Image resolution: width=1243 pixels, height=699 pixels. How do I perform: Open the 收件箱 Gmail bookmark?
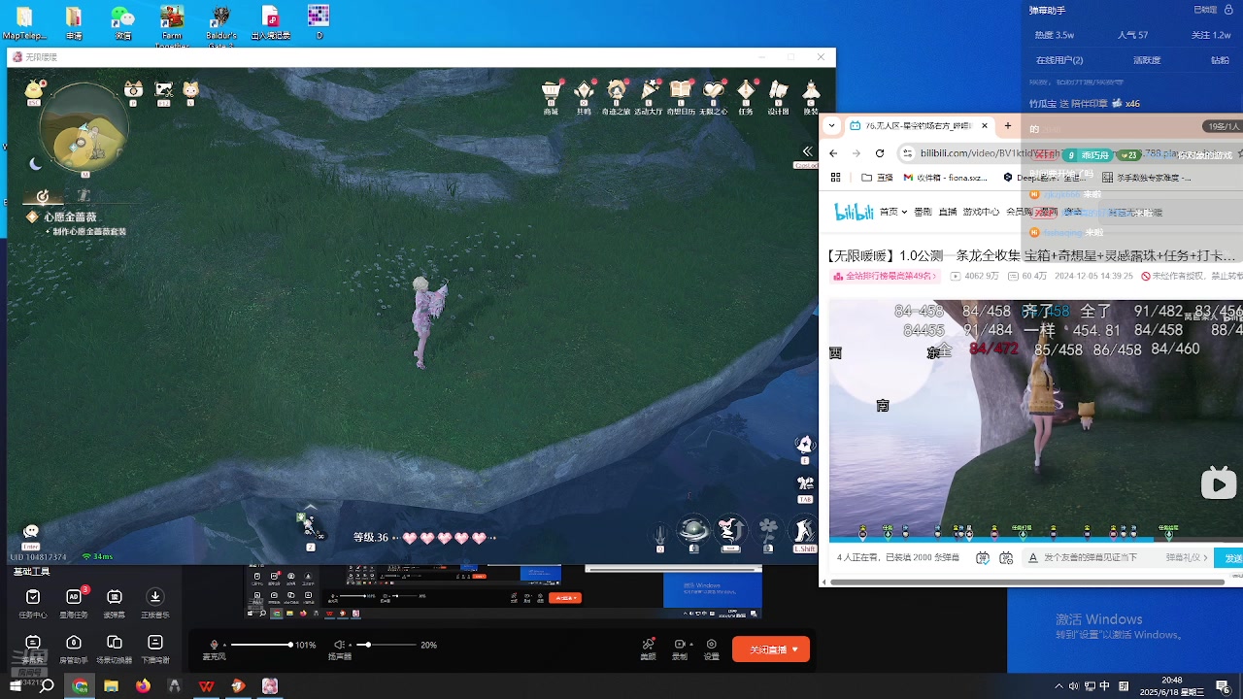click(x=945, y=178)
